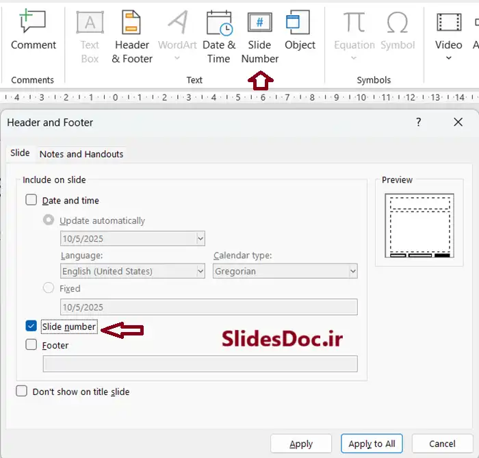479x458 pixels.
Task: Enable Don't show on title slide
Action: pos(22,392)
